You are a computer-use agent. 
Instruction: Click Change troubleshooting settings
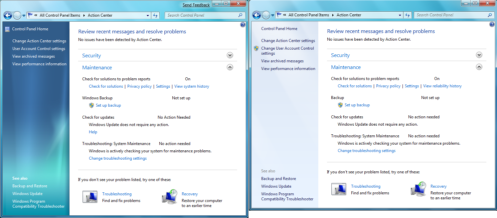[x=118, y=158]
